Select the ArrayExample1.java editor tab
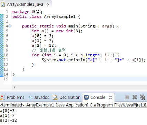The image size is (147, 125). (x=25, y=4)
